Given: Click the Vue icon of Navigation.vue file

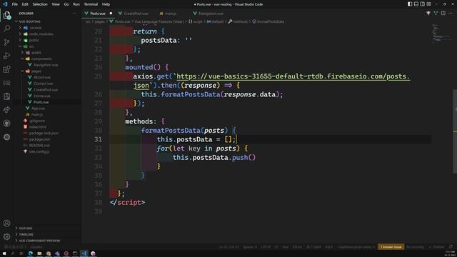Looking at the screenshot, I should click(30, 65).
